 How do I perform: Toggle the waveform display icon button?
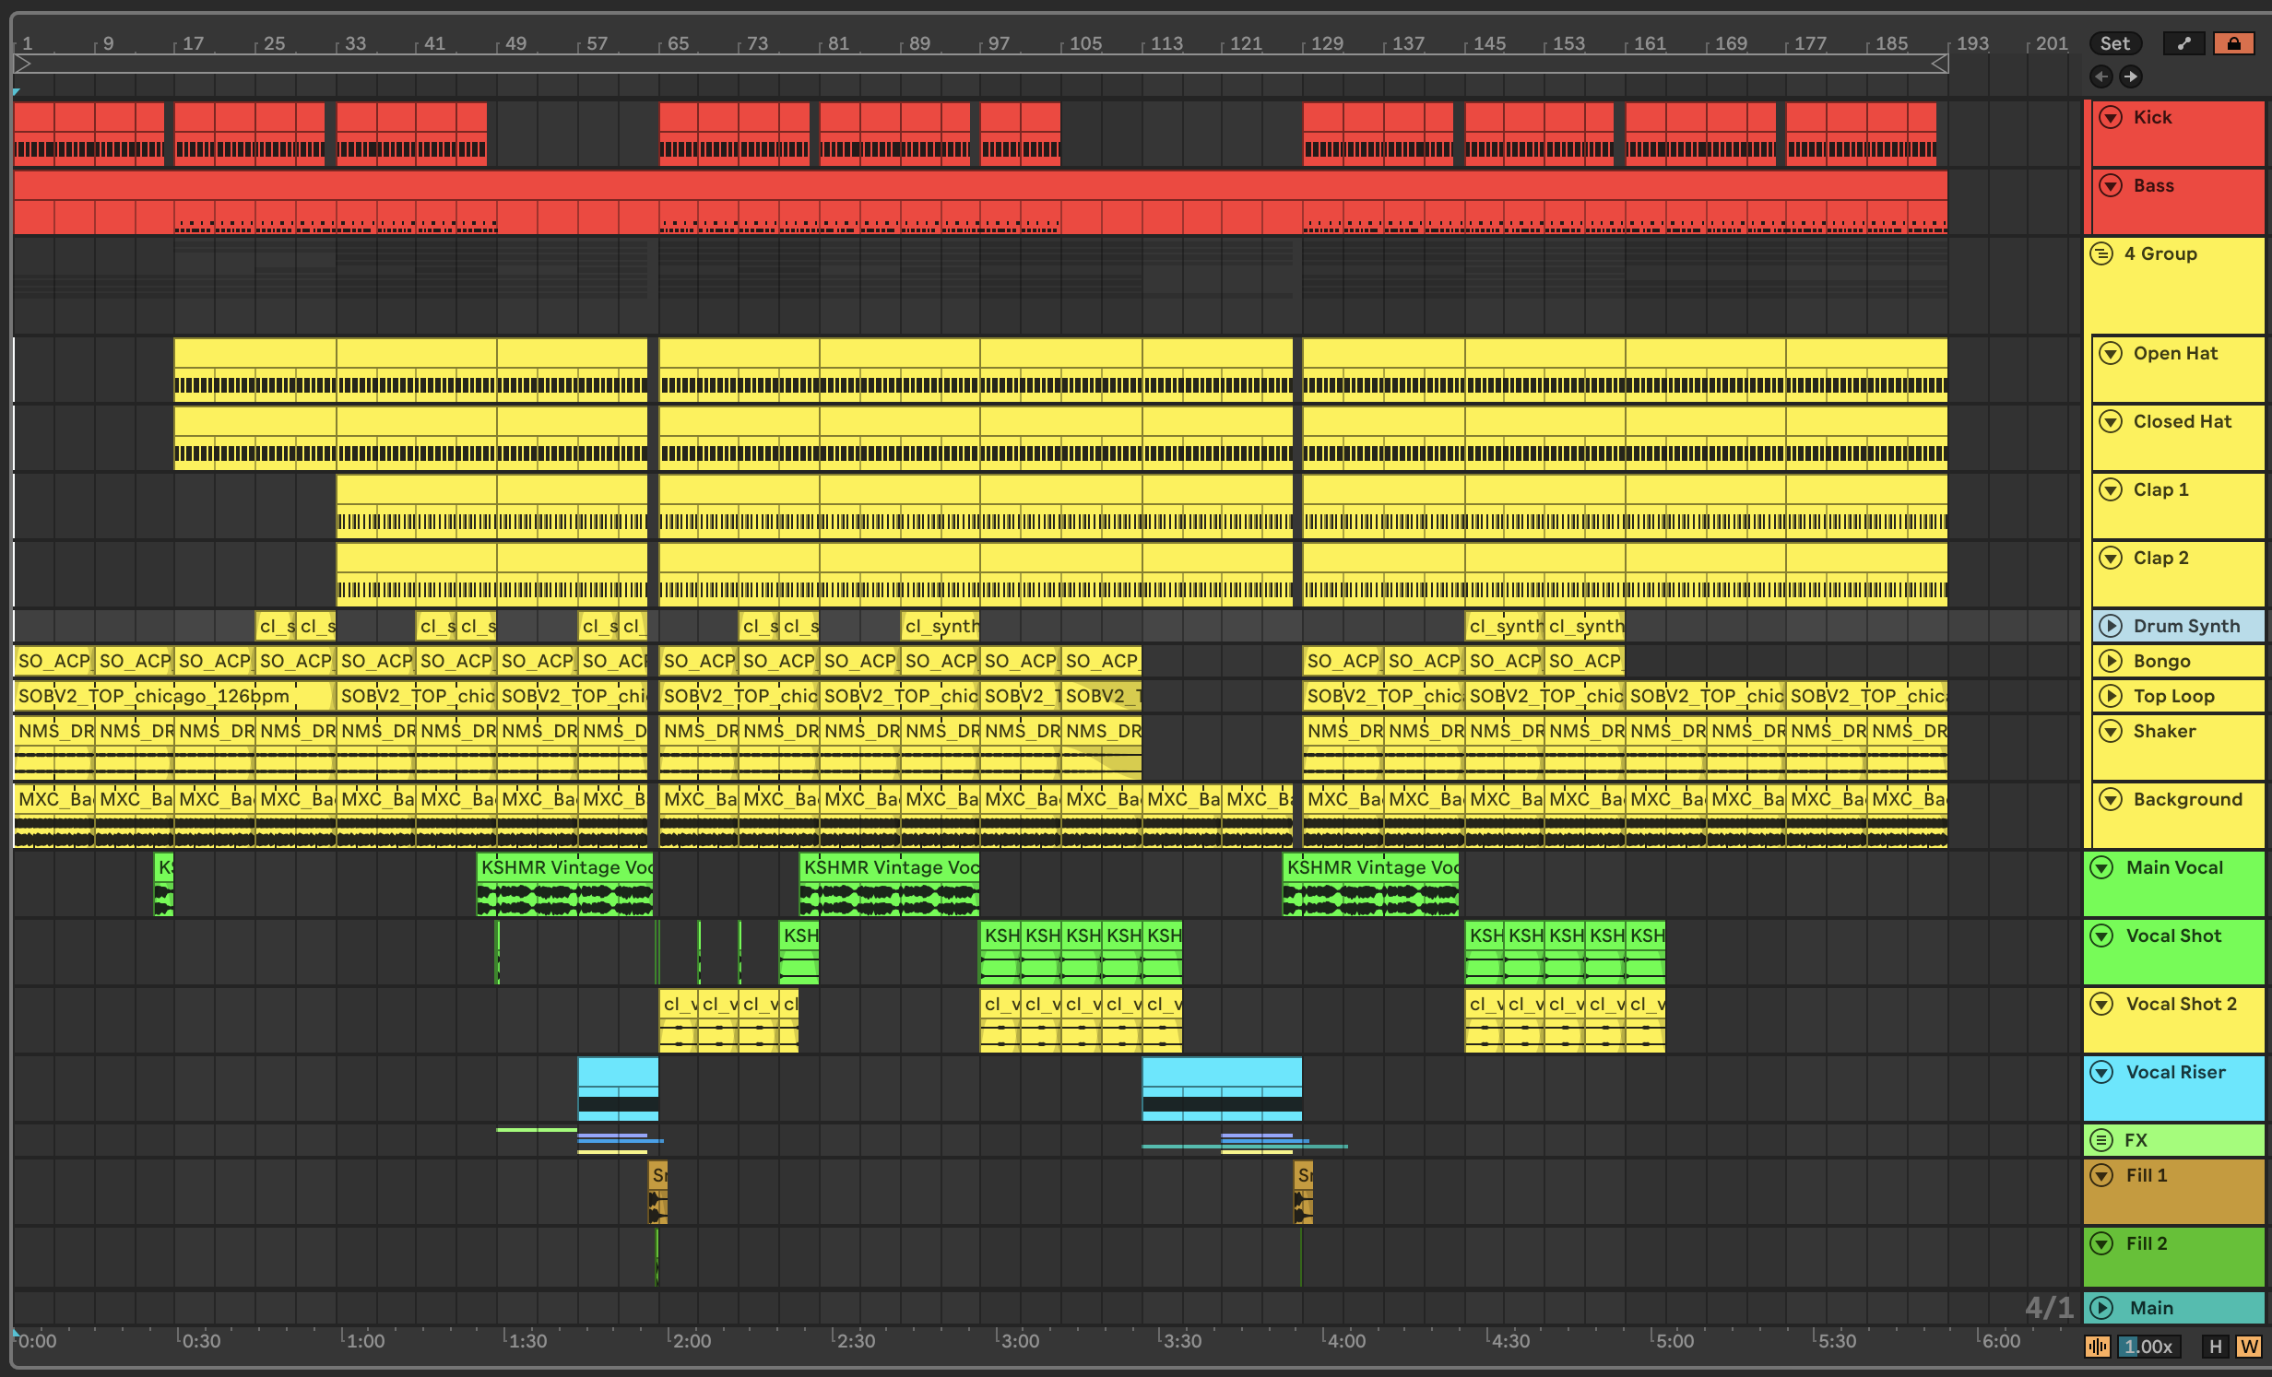(2097, 1347)
